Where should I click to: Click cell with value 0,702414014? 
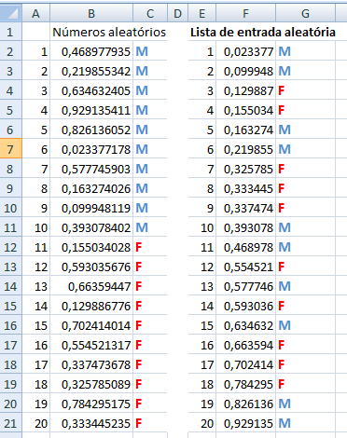91,325
